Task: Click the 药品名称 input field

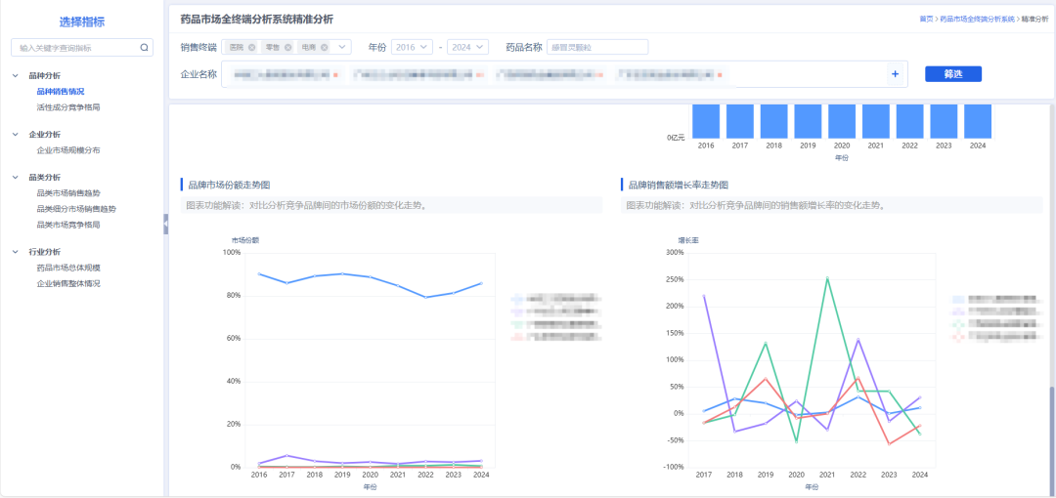Action: click(x=597, y=47)
